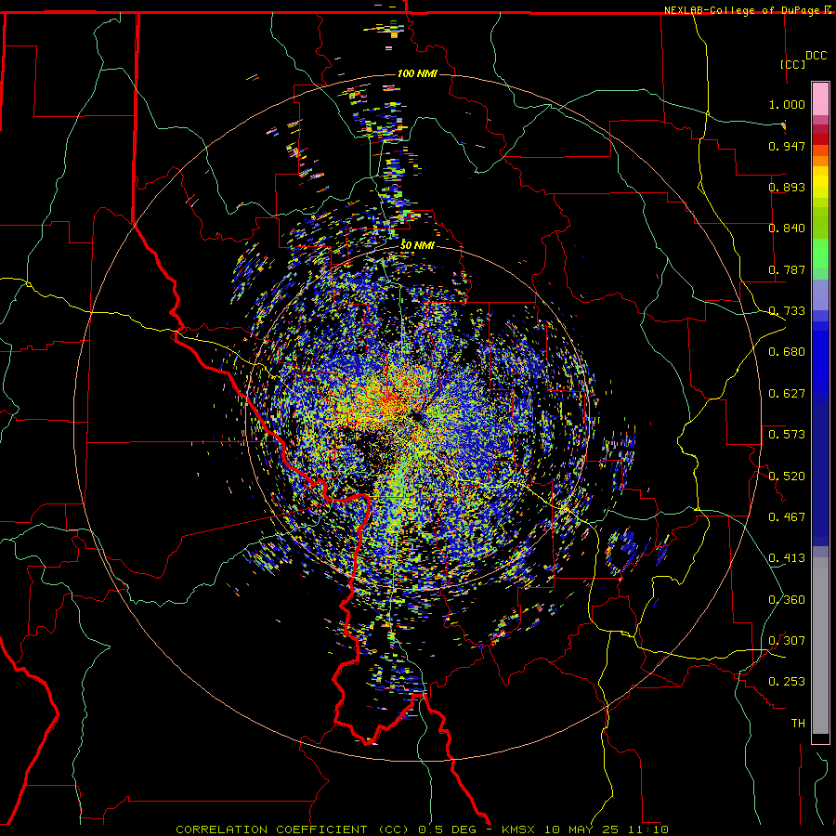Screen dimensions: 836x836
Task: Click the 0.680 legend value
Action: click(x=787, y=352)
